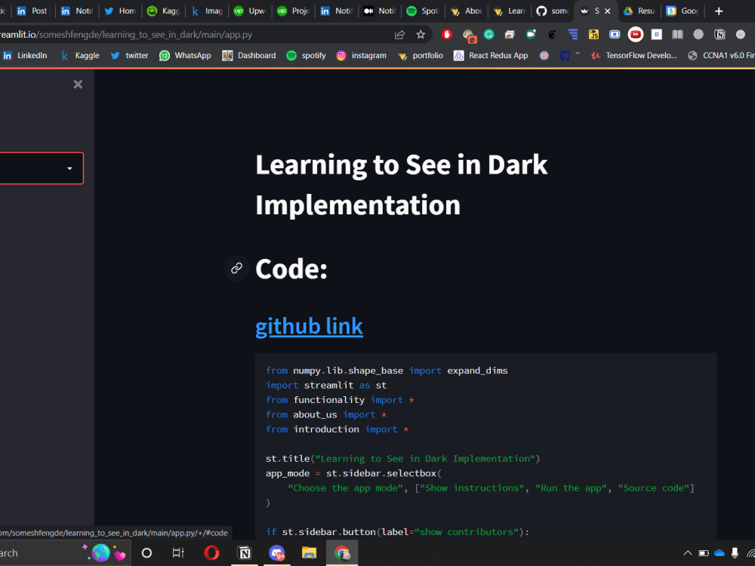Open Task View on the taskbar
This screenshot has width=755, height=566.
(x=178, y=553)
